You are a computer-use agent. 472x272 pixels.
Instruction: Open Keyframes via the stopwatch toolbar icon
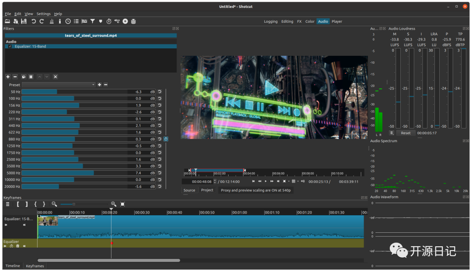click(109, 21)
